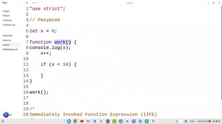Open Google Maps from the shelf
The height and width of the screenshot is (124, 222).
(x=153, y=121)
